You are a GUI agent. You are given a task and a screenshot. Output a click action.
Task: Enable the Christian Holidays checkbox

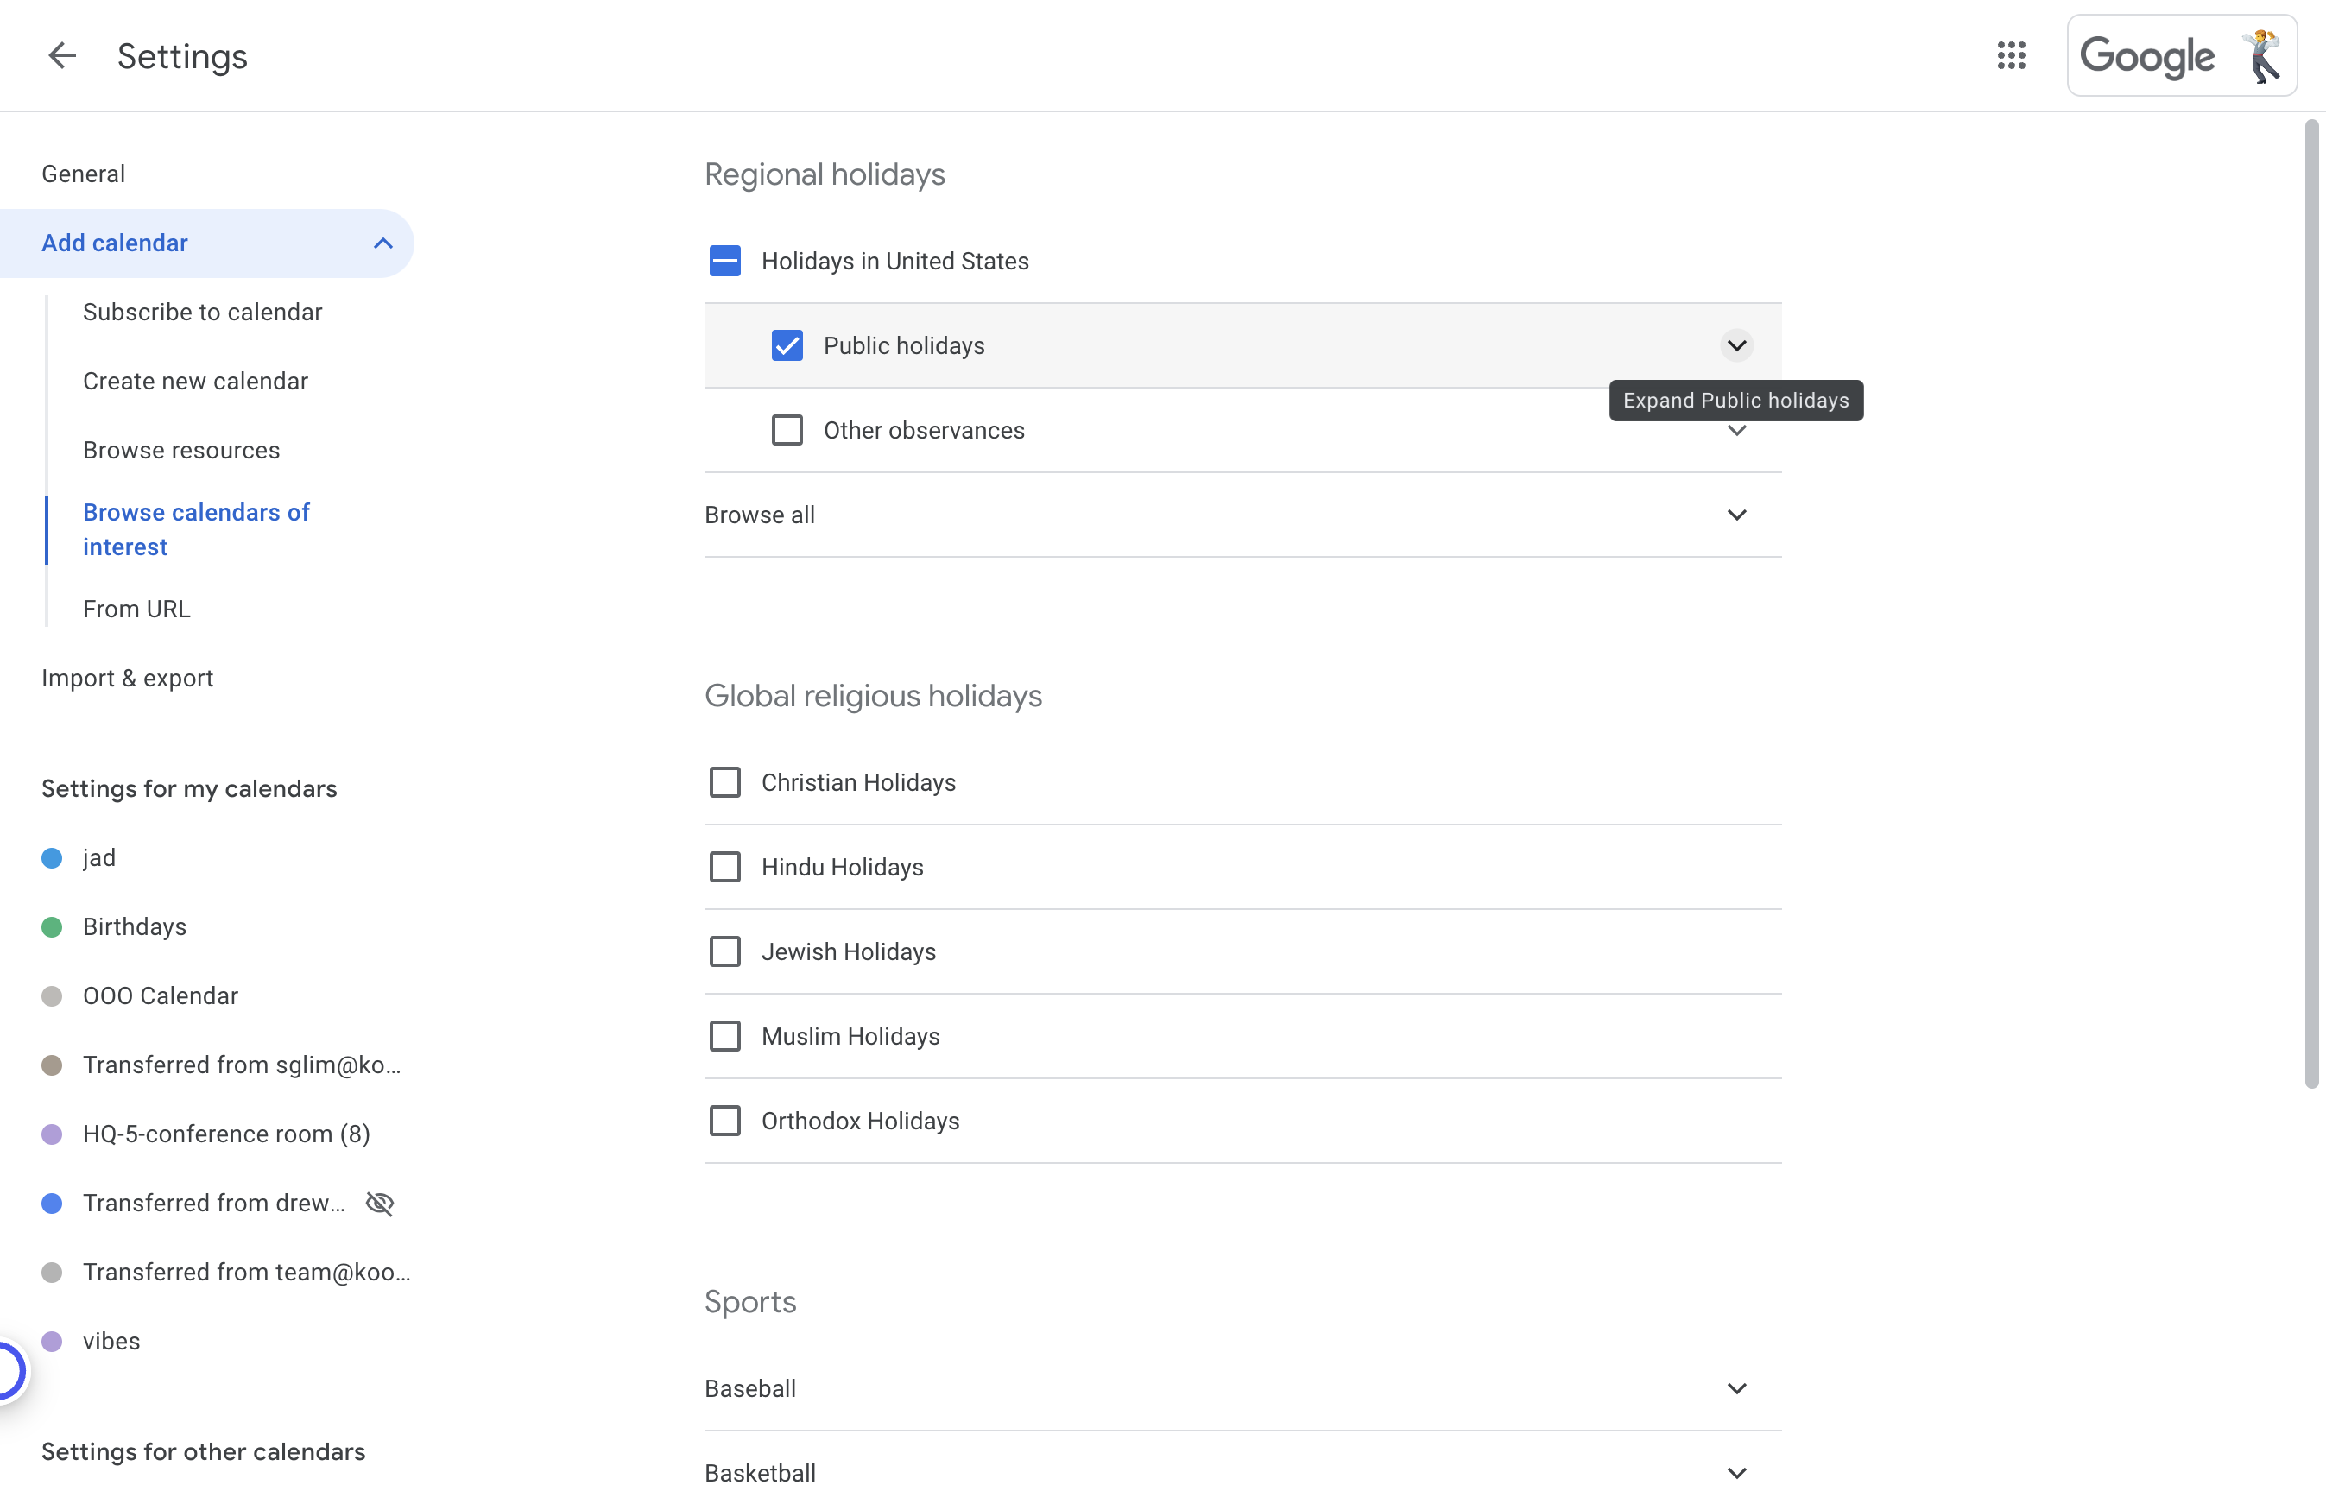pyautogui.click(x=724, y=781)
